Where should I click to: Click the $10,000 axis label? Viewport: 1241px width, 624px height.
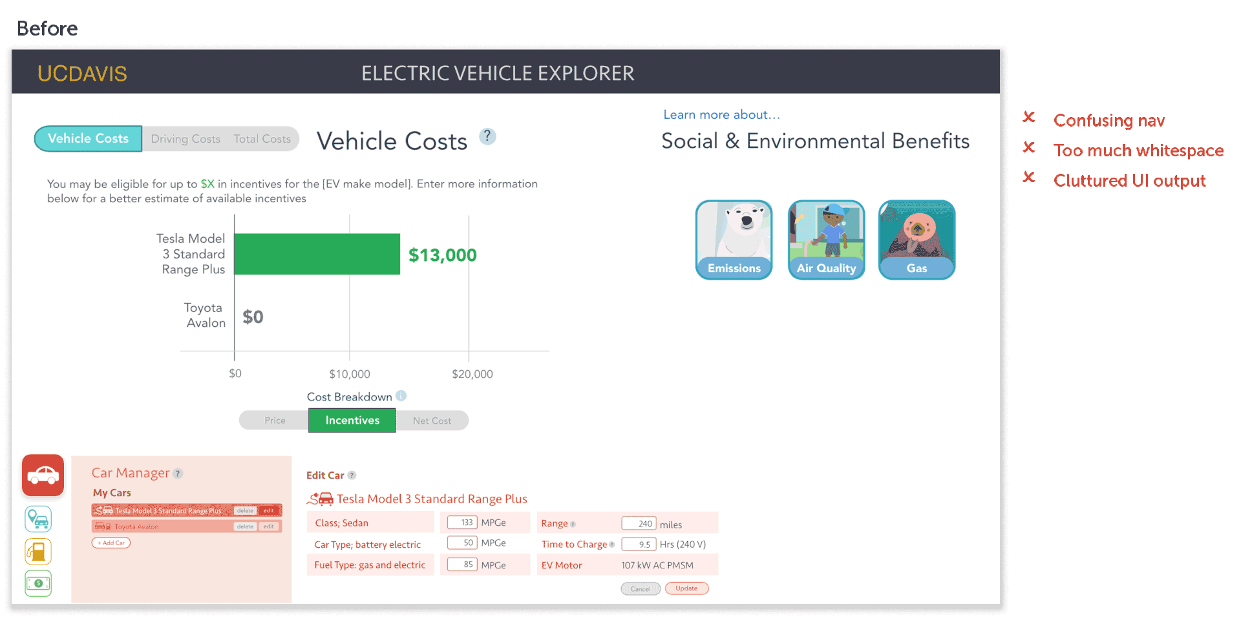click(350, 374)
